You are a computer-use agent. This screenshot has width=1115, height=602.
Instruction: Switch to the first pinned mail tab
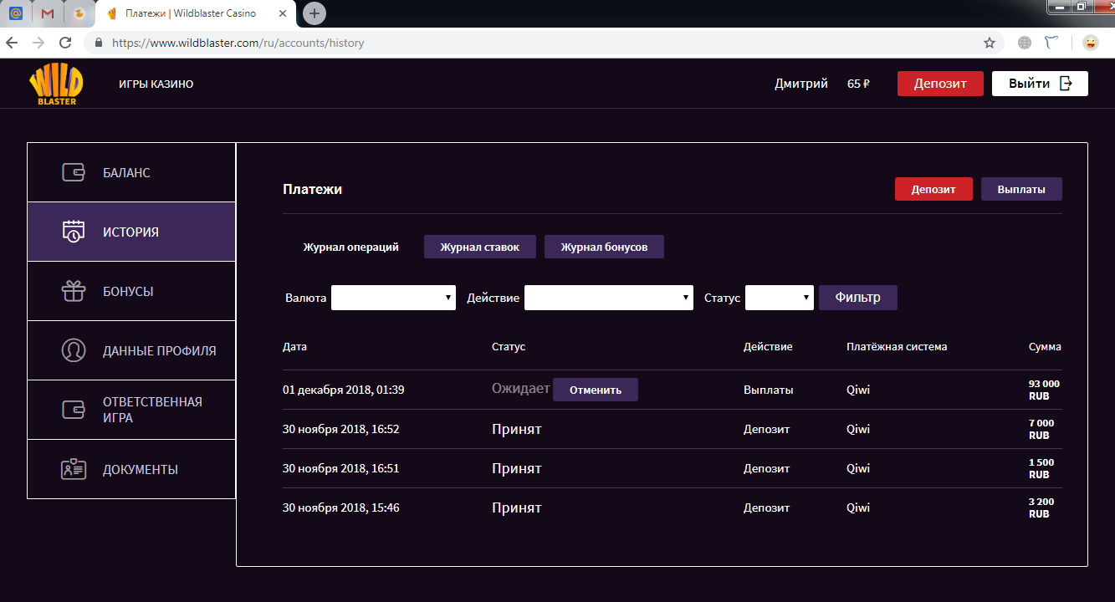tap(15, 14)
